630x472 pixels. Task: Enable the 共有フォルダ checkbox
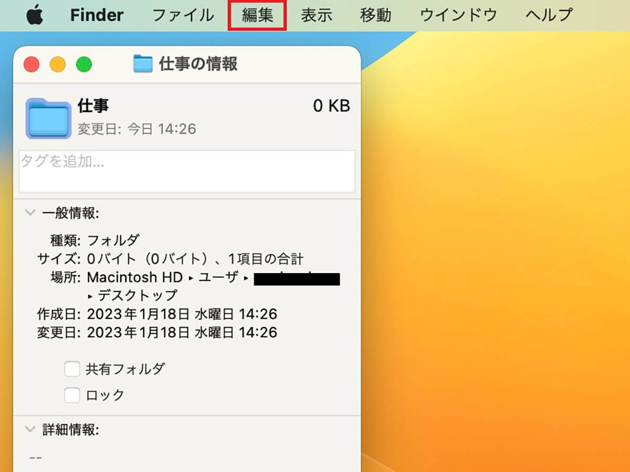72,369
